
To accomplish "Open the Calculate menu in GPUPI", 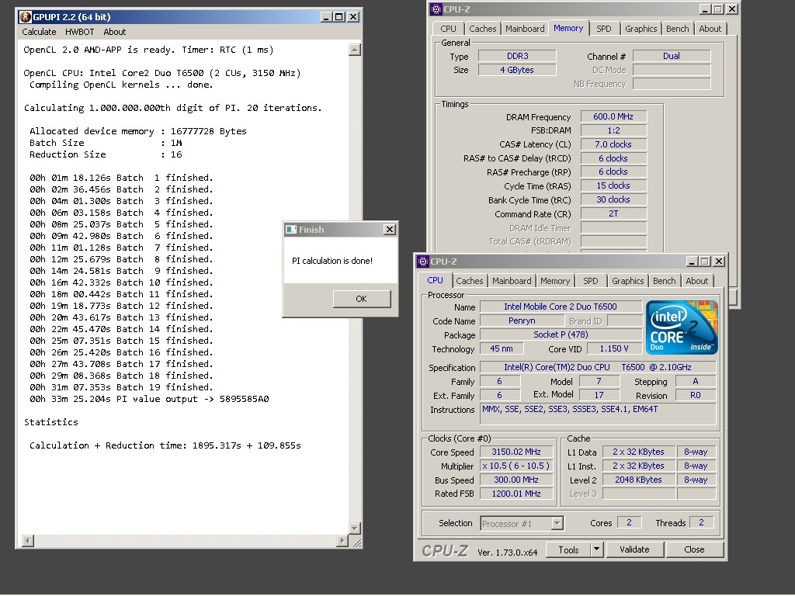I will pyautogui.click(x=39, y=32).
